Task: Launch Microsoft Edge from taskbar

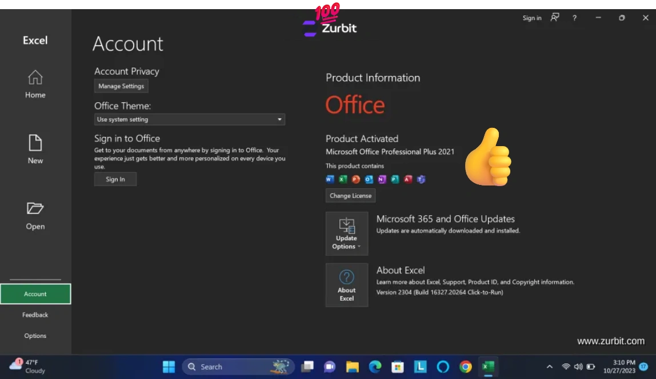Action: click(x=375, y=367)
